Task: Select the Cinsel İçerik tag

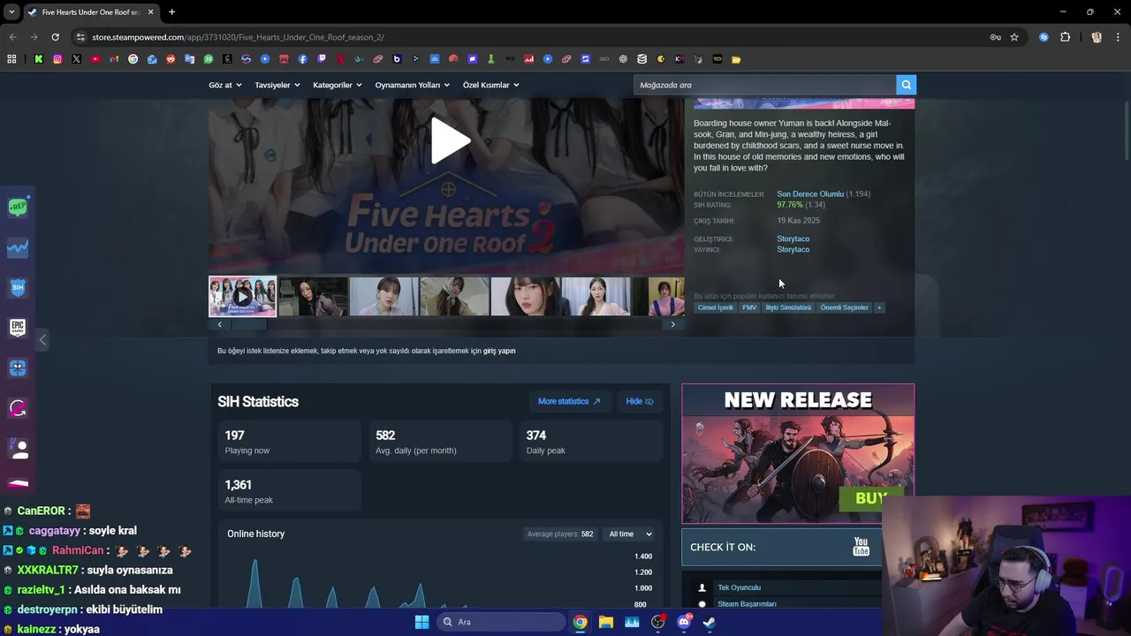Action: pyautogui.click(x=716, y=307)
